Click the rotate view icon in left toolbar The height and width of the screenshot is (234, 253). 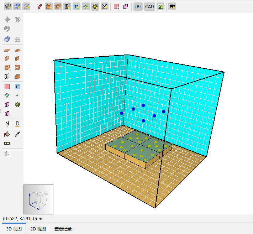(17, 20)
